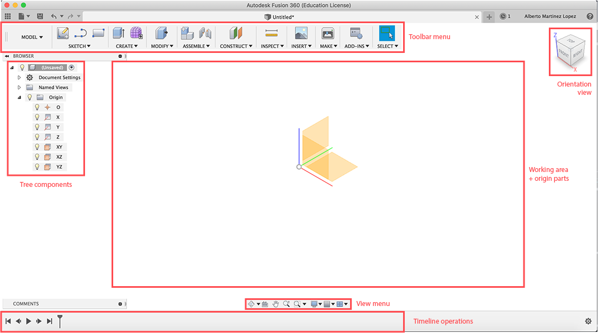
Task: Select the Joint tool icon
Action: pos(205,33)
